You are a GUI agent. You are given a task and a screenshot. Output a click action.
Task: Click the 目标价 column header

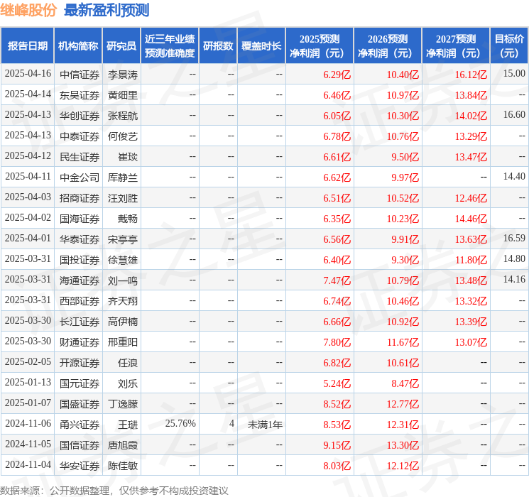pos(509,45)
